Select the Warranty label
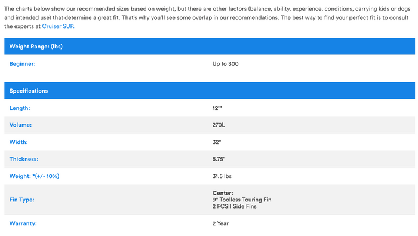 coord(23,223)
